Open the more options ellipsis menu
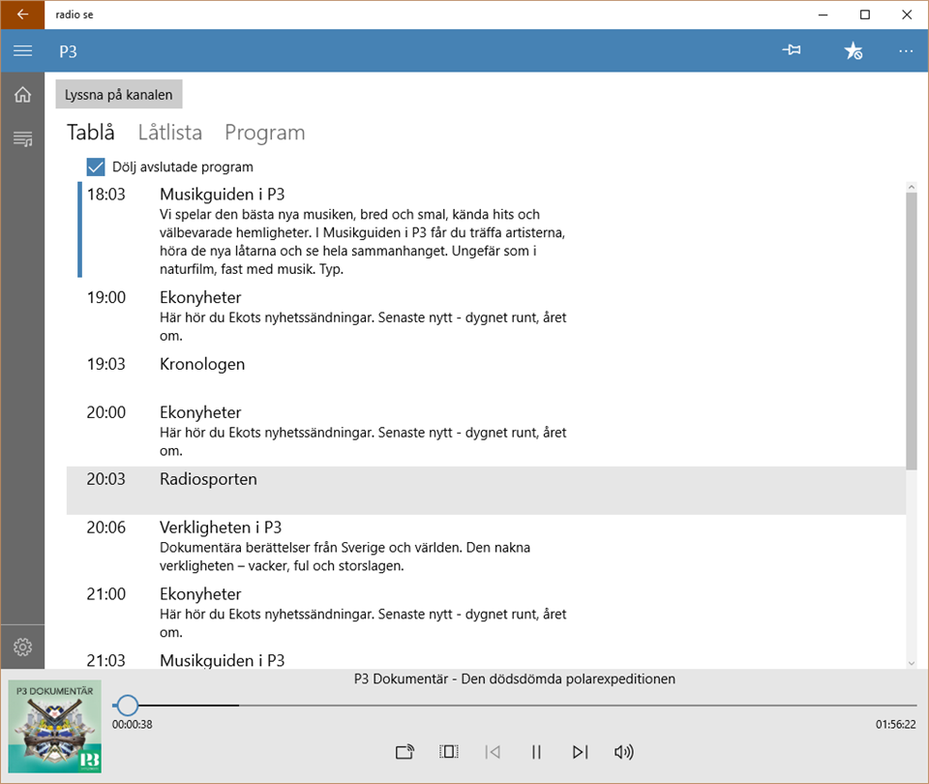Viewport: 929px width, 784px height. (906, 51)
